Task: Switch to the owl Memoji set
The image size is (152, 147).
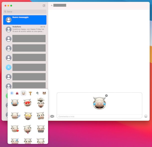Action: click(x=44, y=93)
